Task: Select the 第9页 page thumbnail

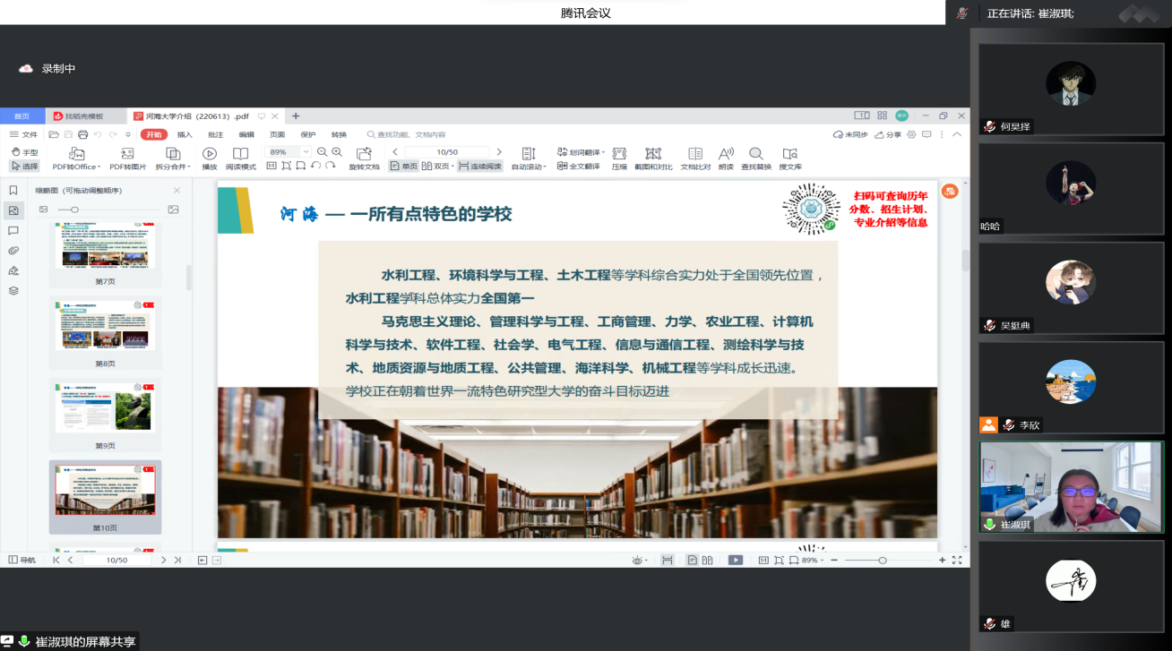Action: point(105,408)
